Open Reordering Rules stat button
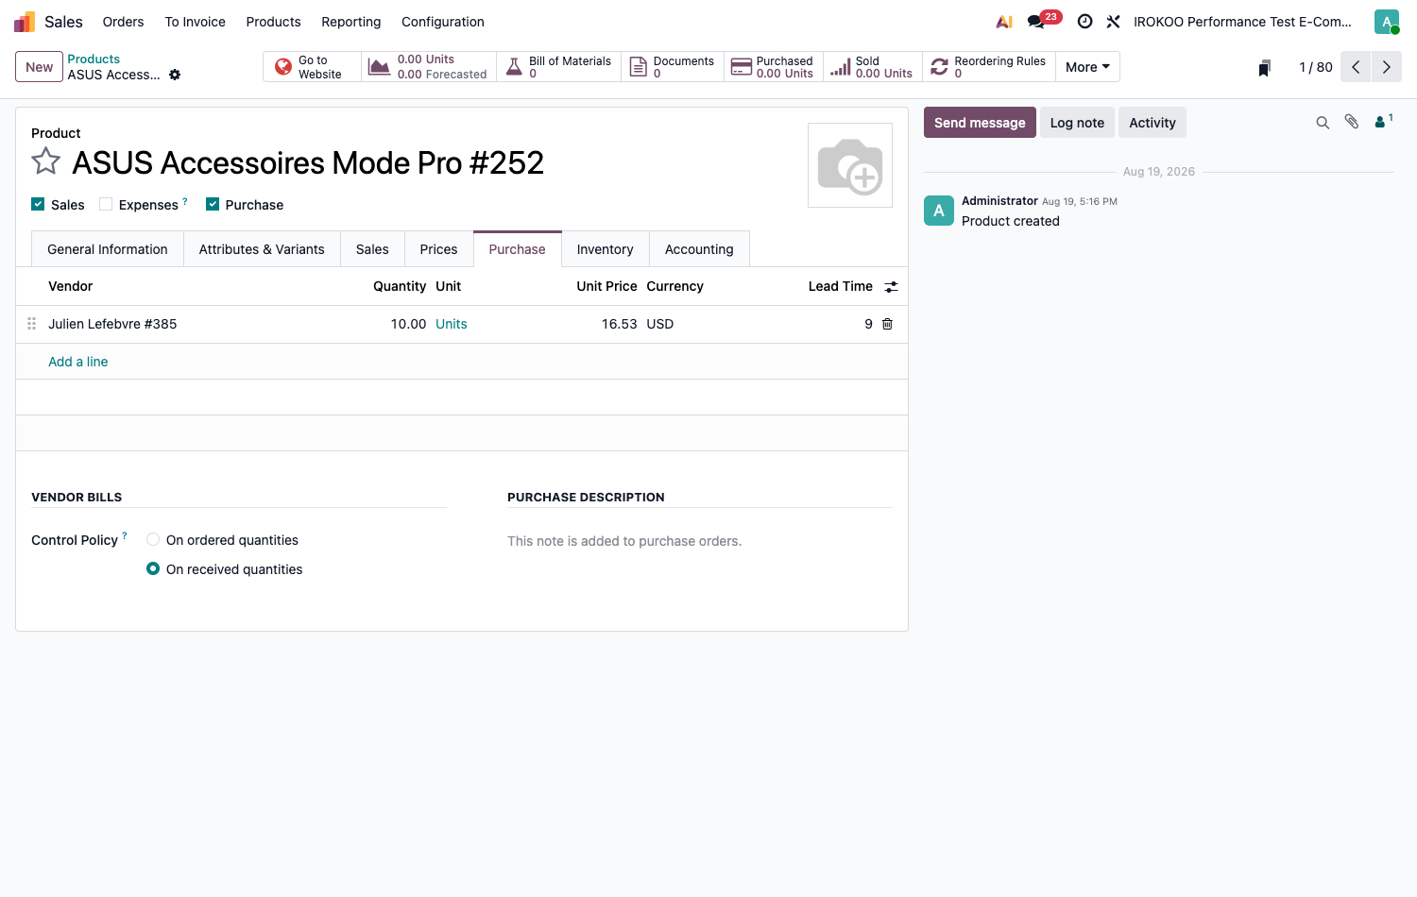 pyautogui.click(x=988, y=67)
